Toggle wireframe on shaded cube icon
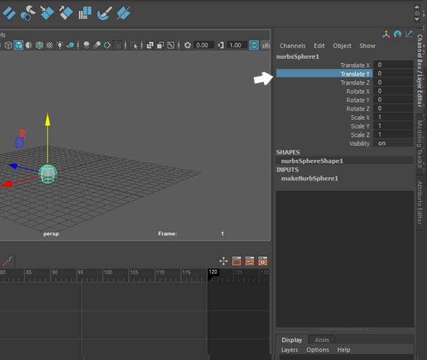This screenshot has height=360, width=427. click(x=40, y=45)
